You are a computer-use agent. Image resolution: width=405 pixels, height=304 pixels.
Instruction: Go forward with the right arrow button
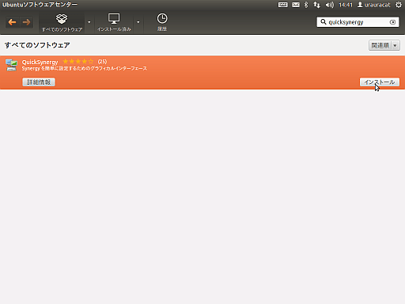pyautogui.click(x=26, y=22)
